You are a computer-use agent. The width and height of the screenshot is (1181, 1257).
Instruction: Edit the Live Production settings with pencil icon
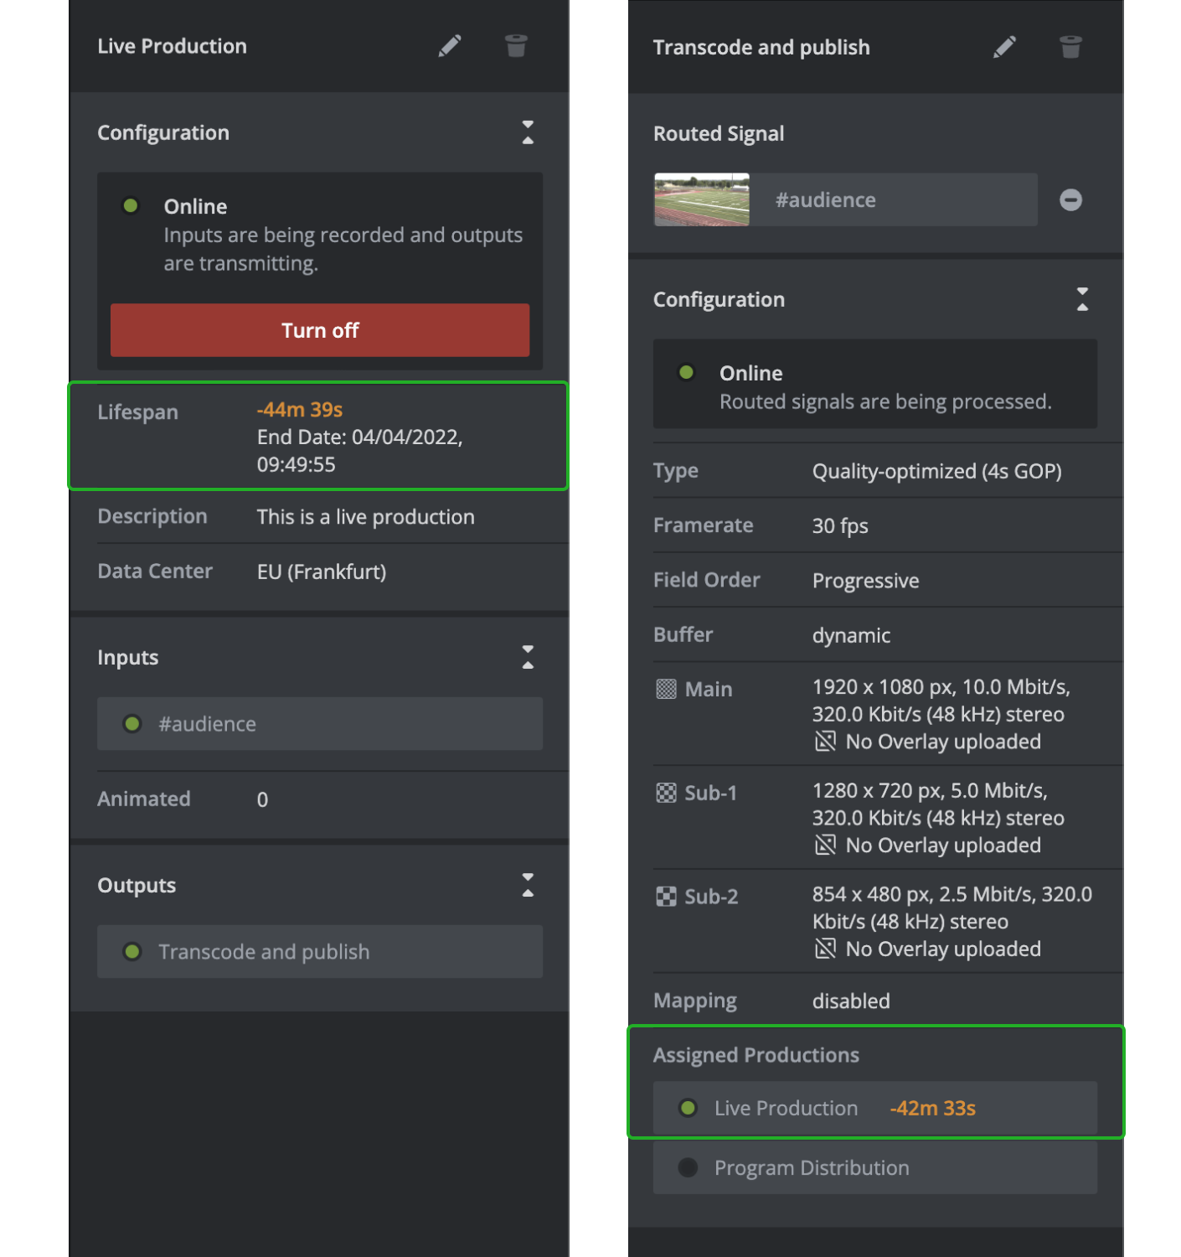[x=450, y=46]
